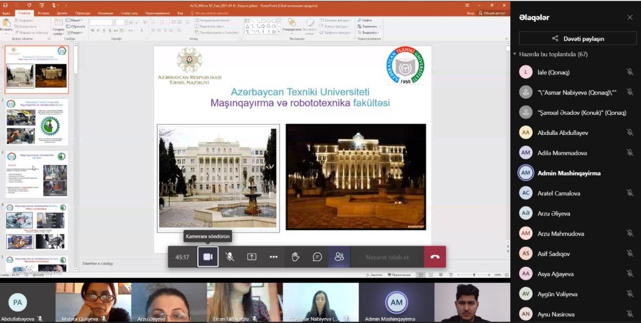Click the Что вы хотите сделать search box

coord(211,13)
